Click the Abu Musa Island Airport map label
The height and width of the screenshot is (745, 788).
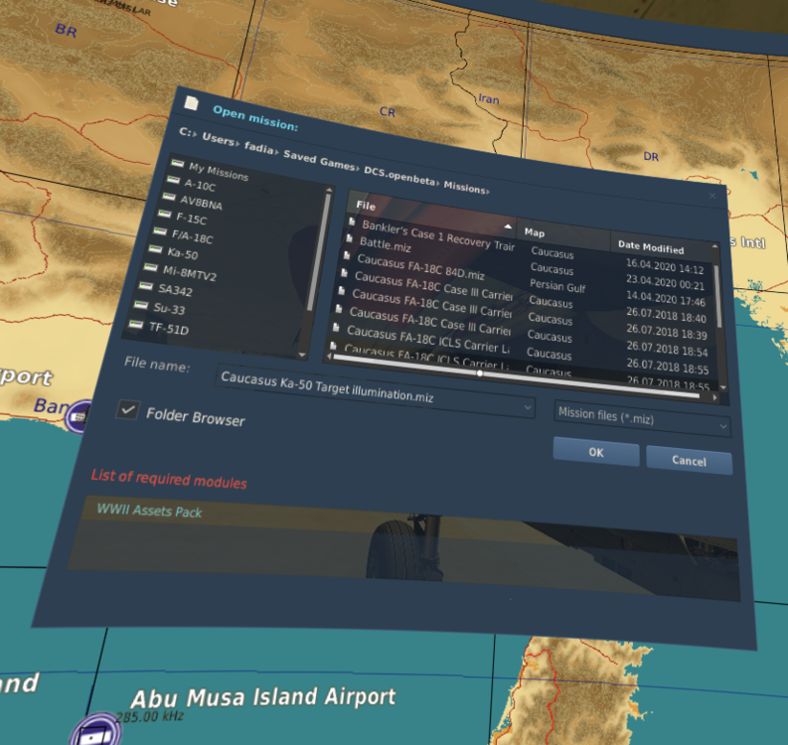(263, 696)
